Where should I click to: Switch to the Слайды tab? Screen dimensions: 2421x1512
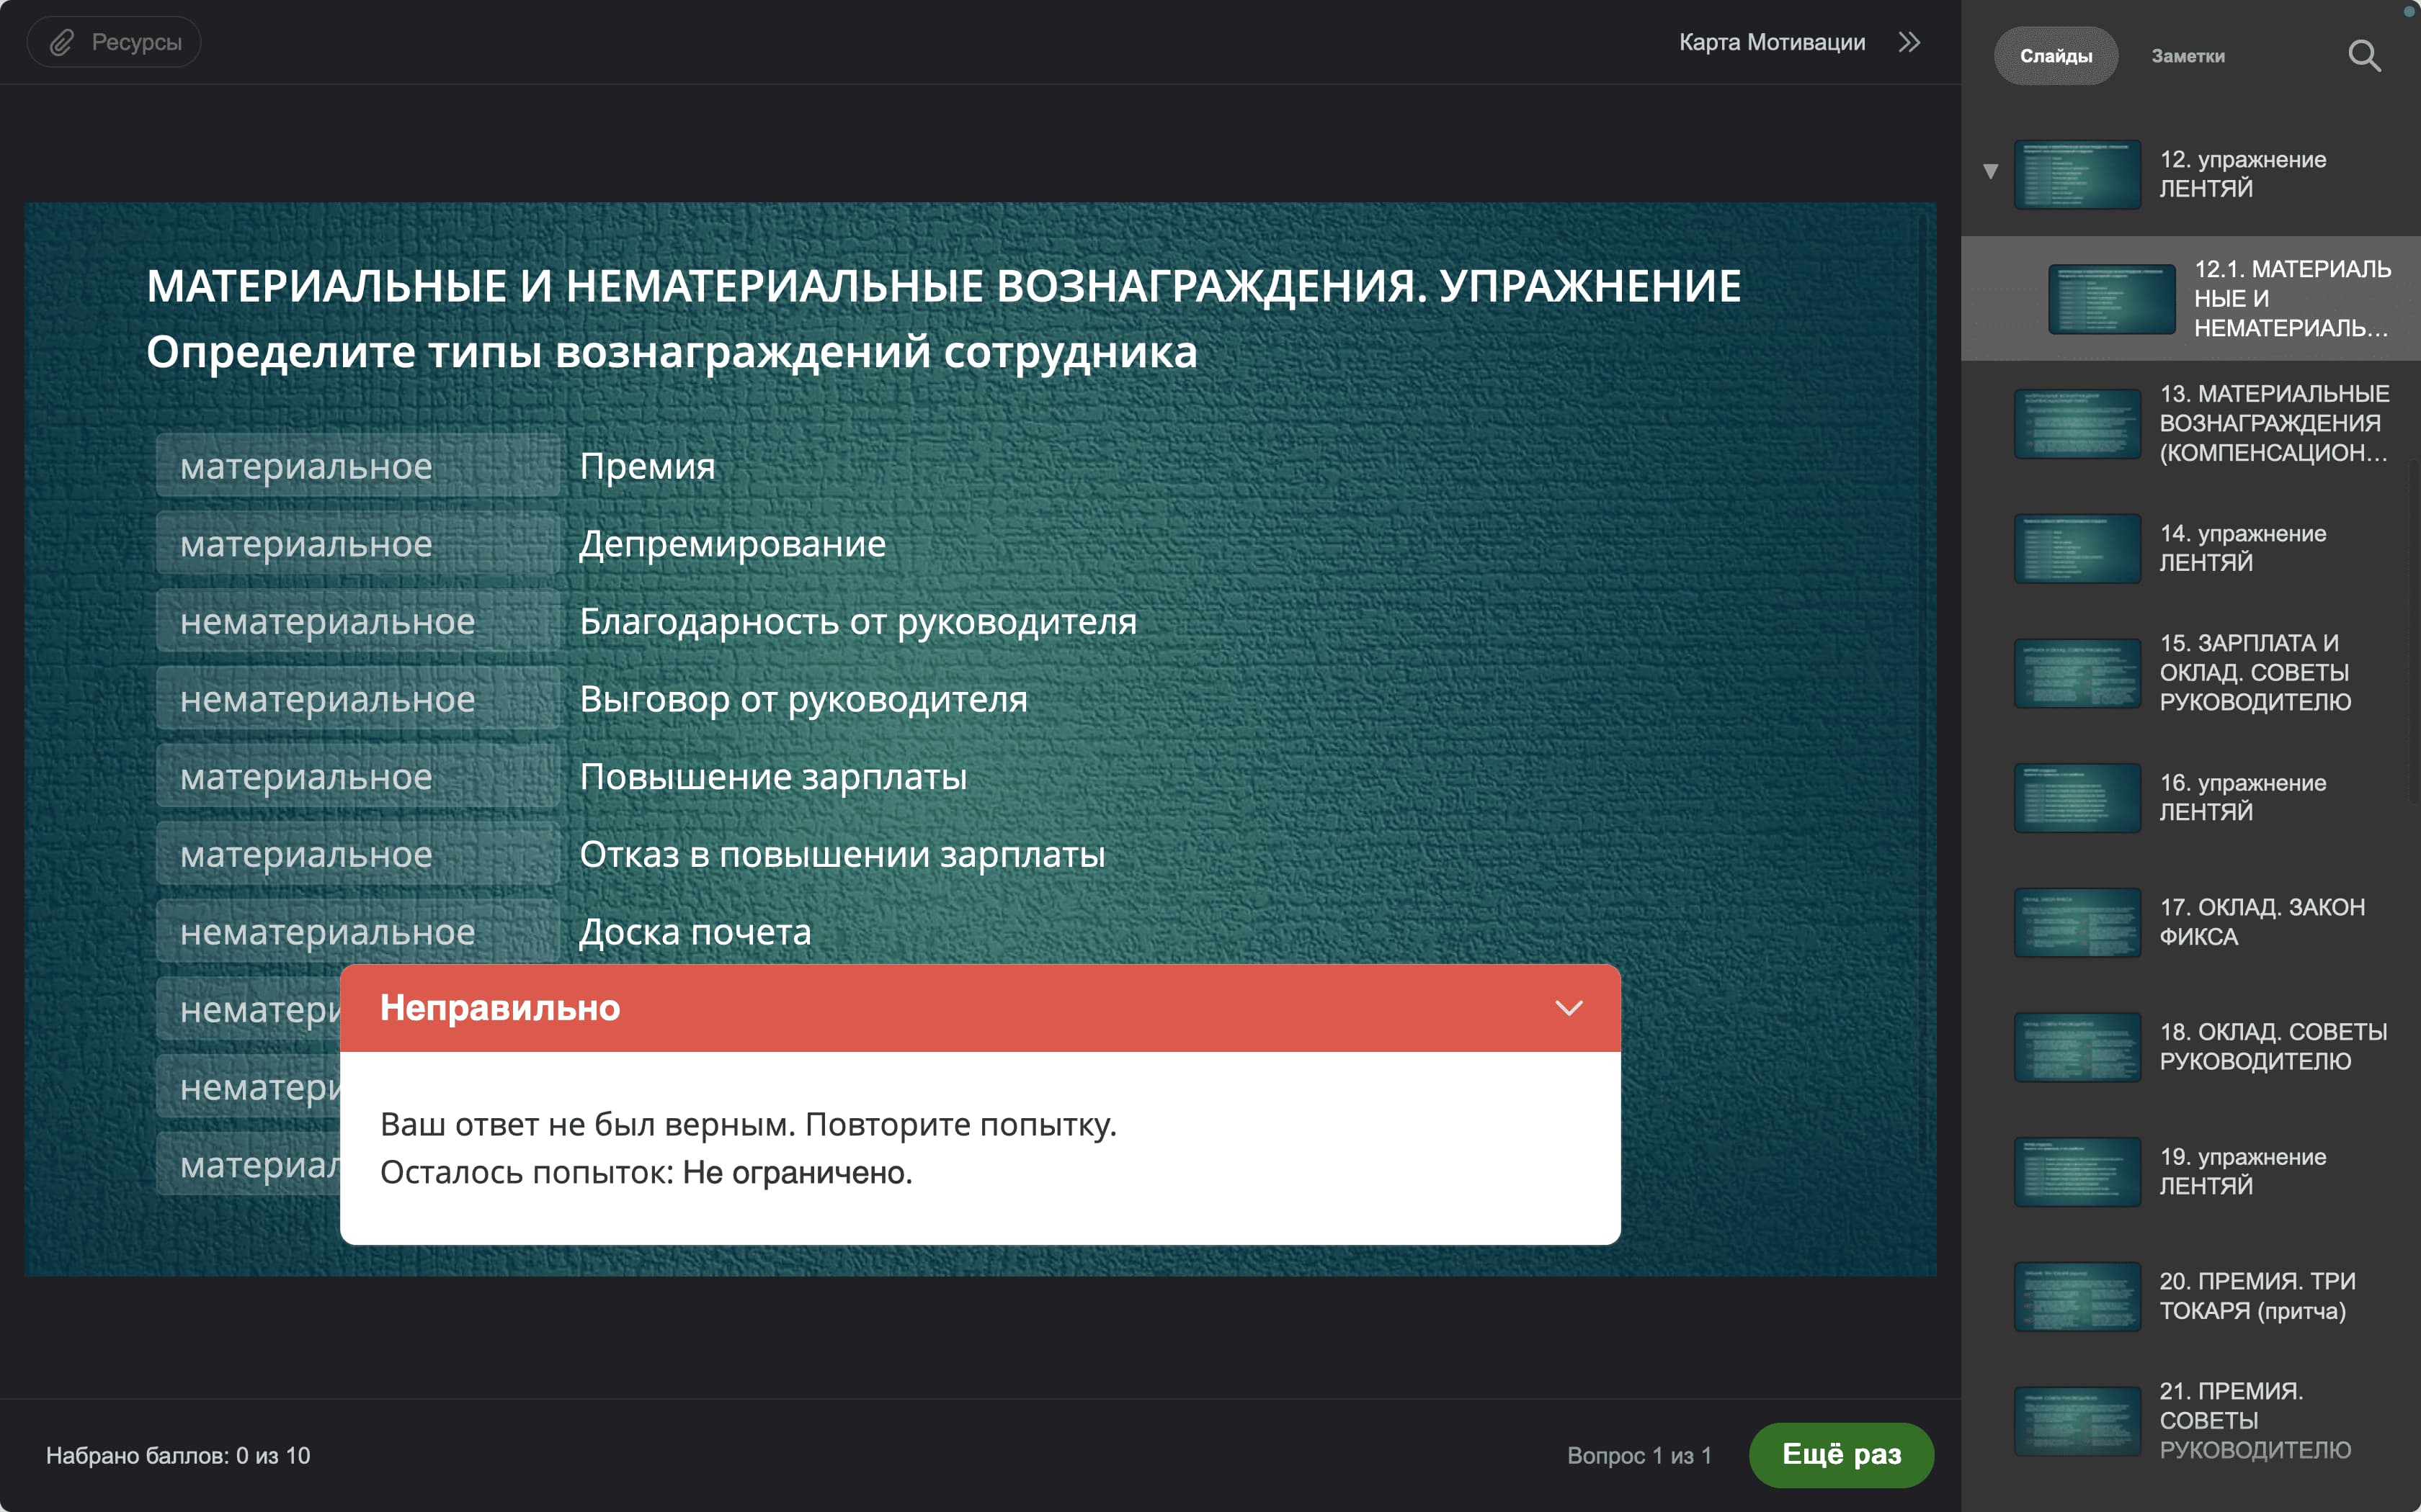2056,56
